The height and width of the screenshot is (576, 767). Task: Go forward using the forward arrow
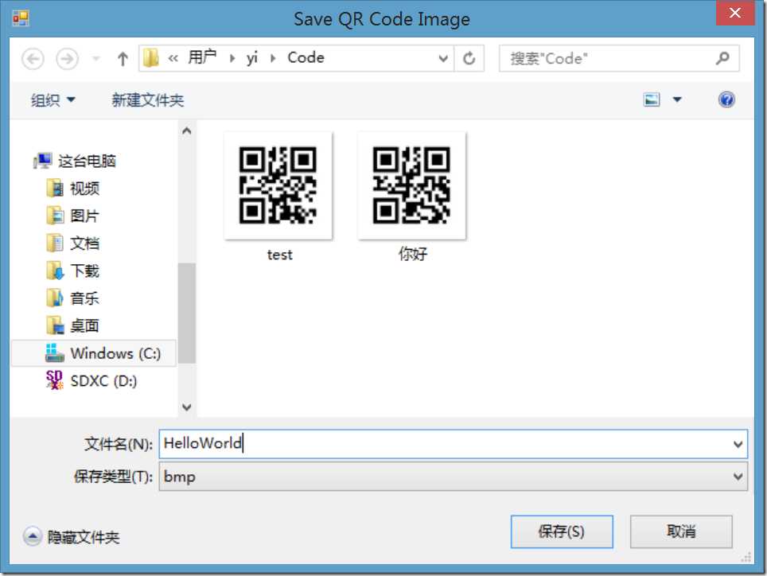point(67,59)
